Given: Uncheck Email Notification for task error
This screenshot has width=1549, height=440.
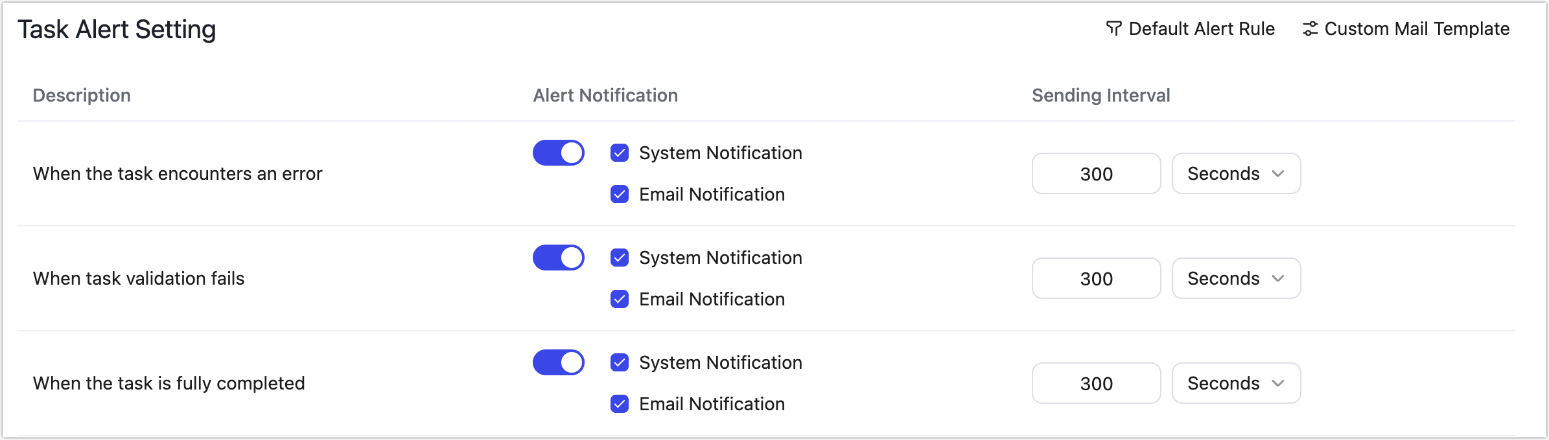Looking at the screenshot, I should [620, 195].
